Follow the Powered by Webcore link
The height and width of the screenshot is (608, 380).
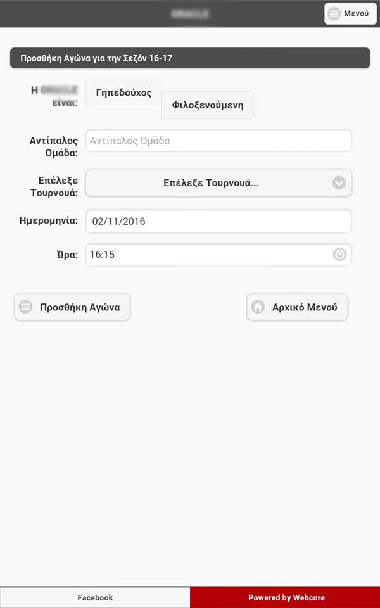pos(286,597)
